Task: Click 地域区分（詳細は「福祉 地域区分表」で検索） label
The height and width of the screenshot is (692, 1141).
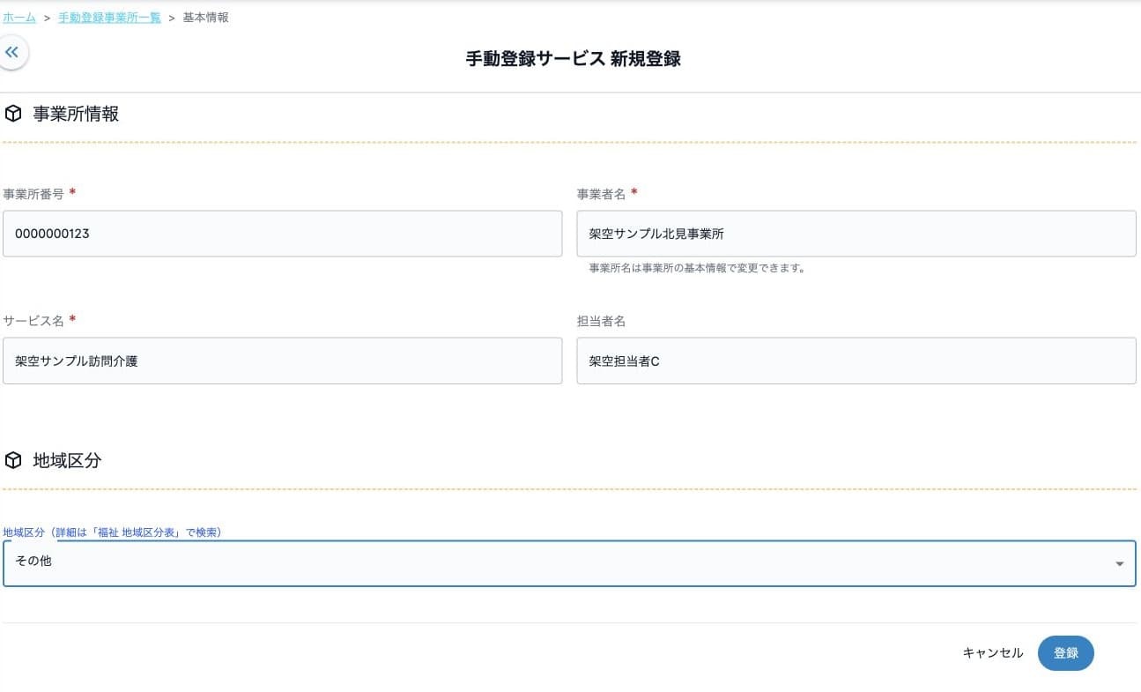Action: [112, 532]
